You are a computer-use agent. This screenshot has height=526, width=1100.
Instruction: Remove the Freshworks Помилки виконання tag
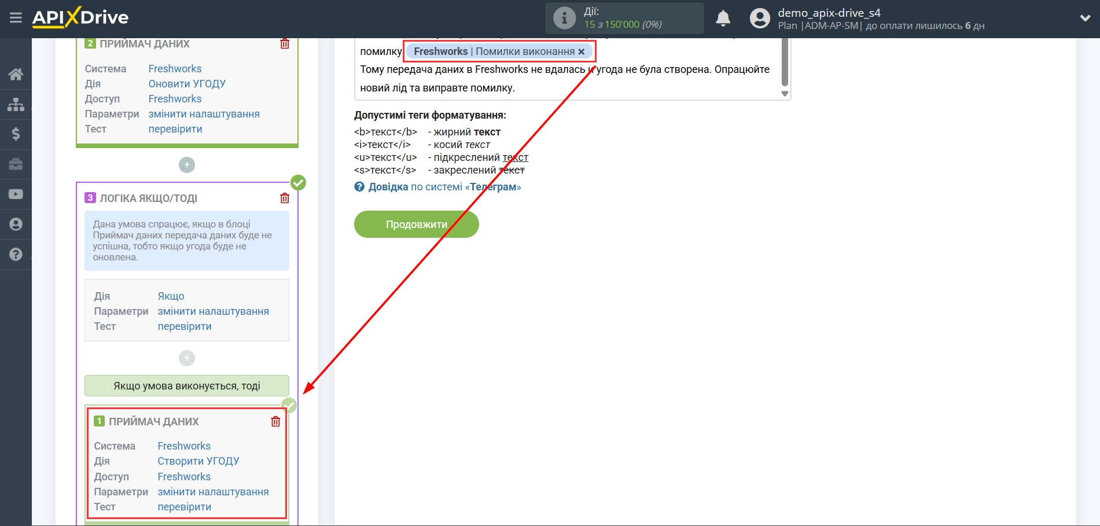coord(582,52)
